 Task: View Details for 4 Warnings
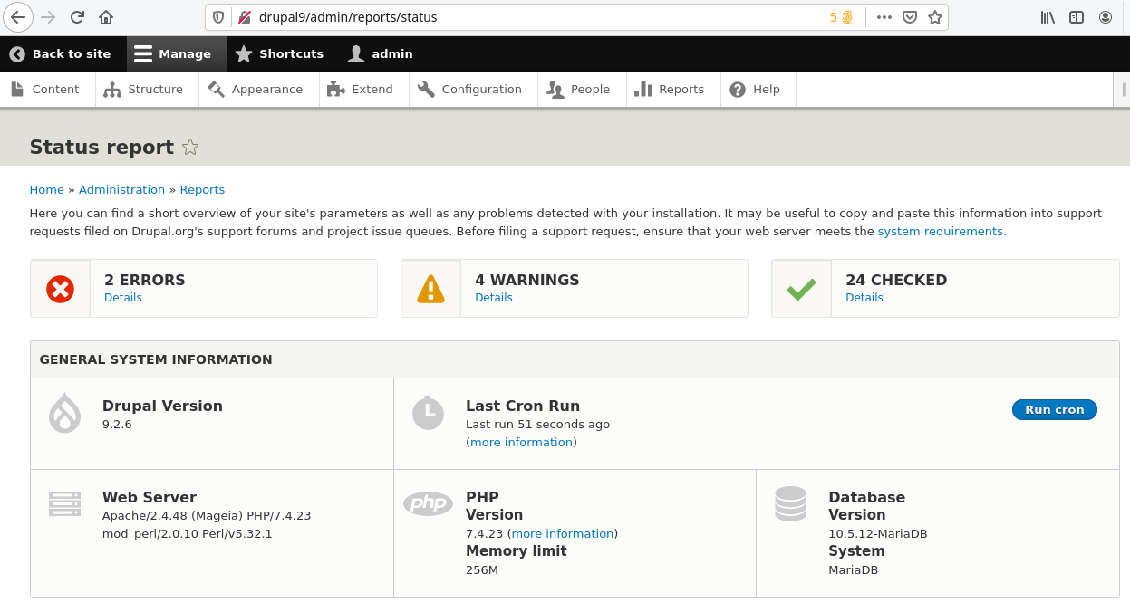pyautogui.click(x=494, y=297)
